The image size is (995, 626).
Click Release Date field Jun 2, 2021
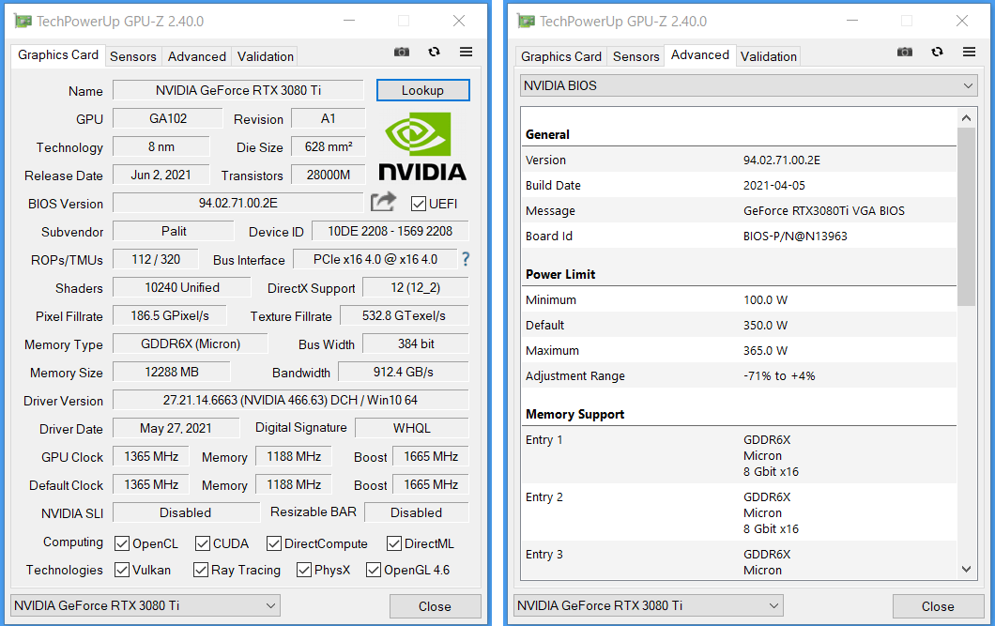[x=161, y=176]
